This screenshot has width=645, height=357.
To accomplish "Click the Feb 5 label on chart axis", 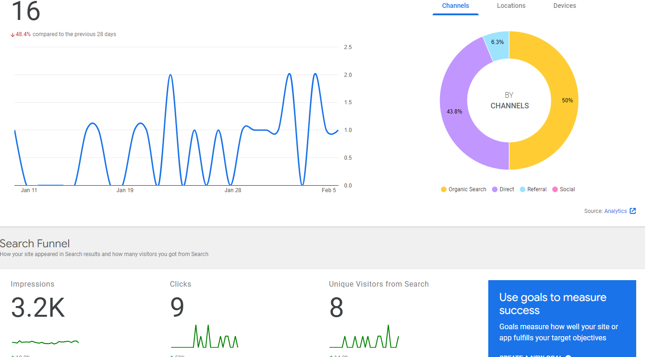I will (x=329, y=190).
